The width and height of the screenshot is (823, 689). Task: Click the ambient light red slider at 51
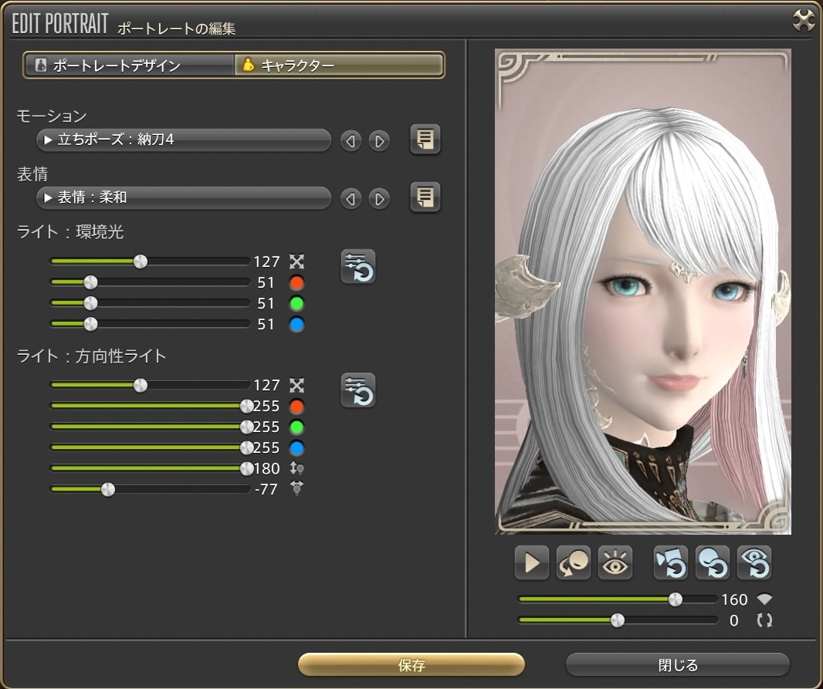click(90, 282)
